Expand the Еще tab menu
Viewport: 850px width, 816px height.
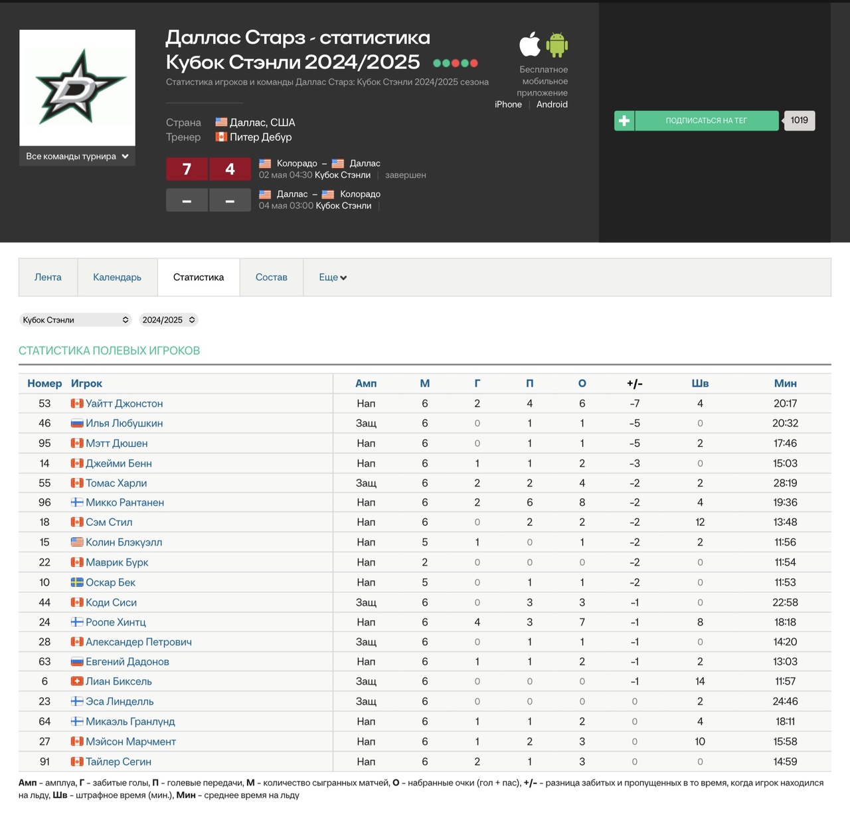pos(333,278)
